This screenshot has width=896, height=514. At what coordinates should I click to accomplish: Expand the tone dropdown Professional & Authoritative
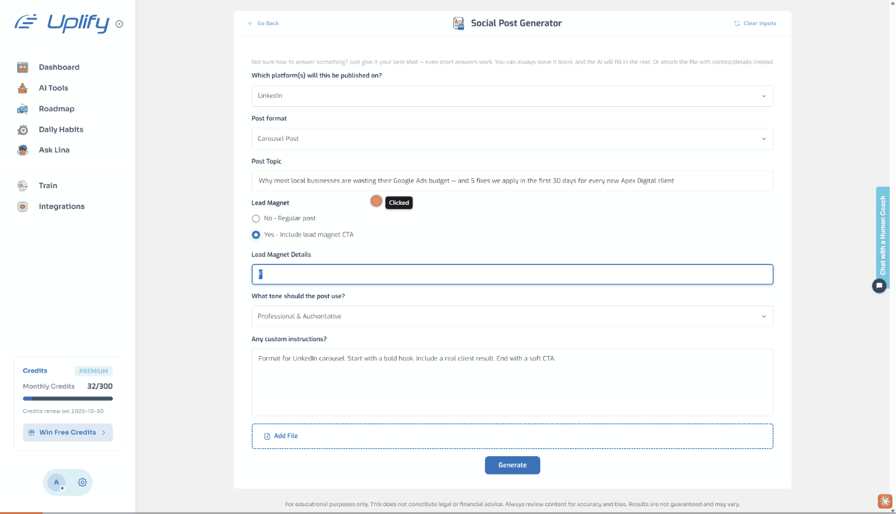tap(512, 317)
